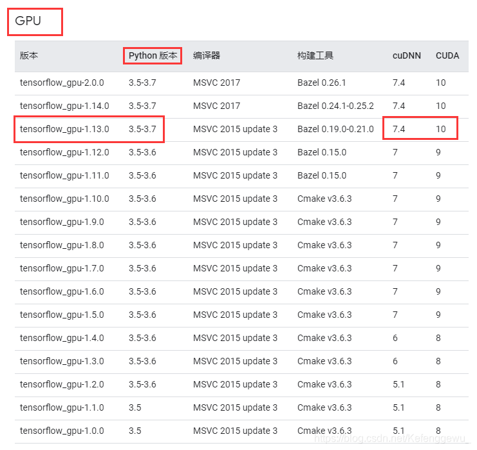
Task: Click the tensorflow_gpu-1.2.0 cell
Action: [62, 384]
